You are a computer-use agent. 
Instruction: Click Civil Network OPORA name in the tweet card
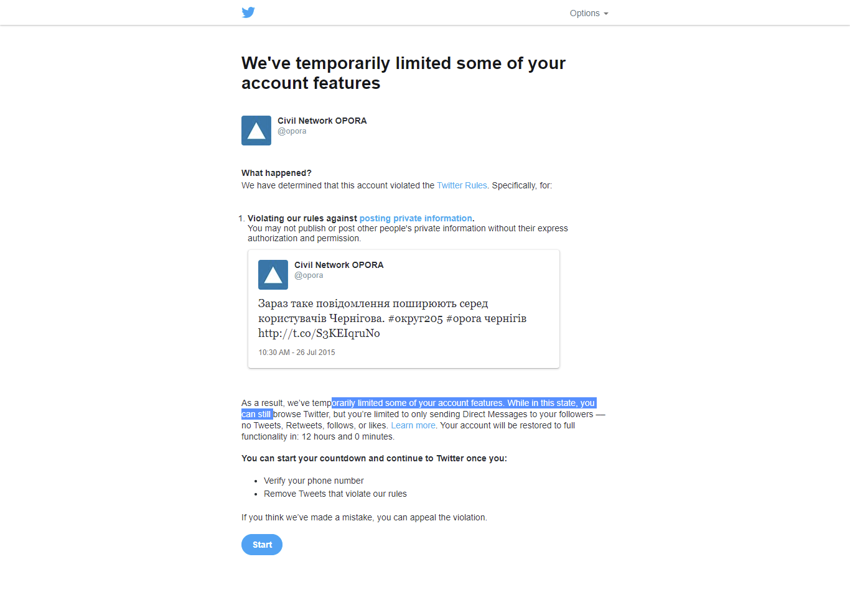coord(339,265)
